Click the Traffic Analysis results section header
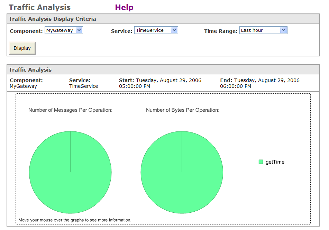 coord(163,70)
